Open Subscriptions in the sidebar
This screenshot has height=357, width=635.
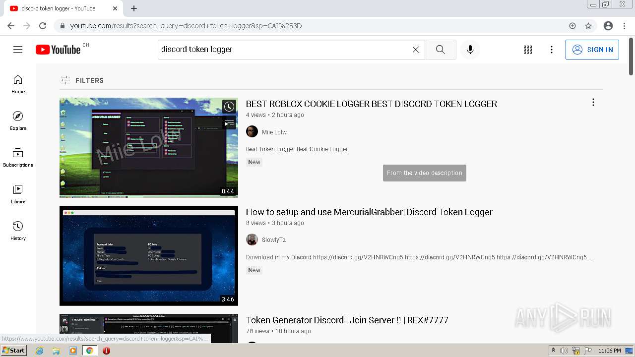click(18, 158)
